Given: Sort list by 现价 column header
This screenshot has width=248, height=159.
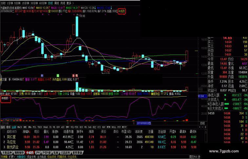Looking at the screenshot, I should [37, 132].
